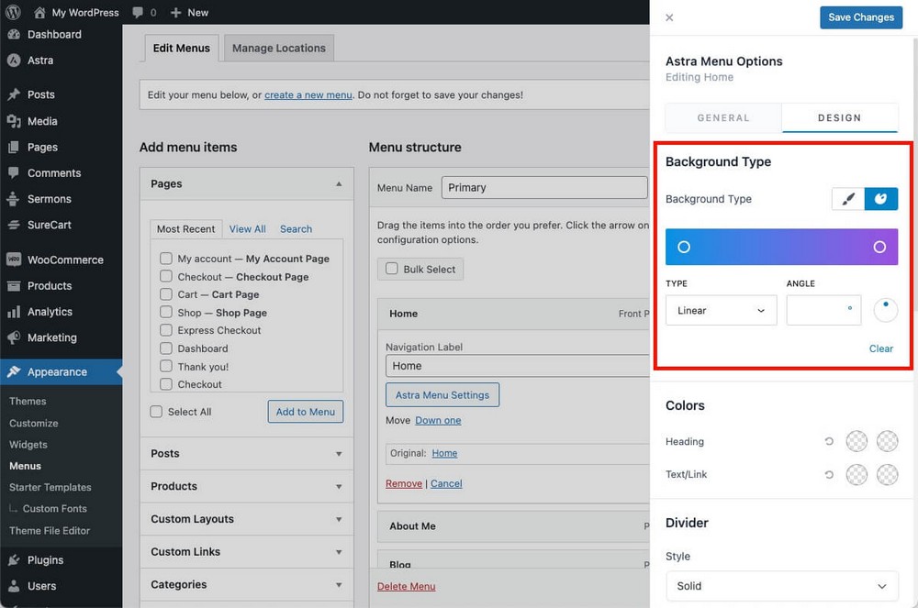Viewport: 918px width, 608px height.
Task: Open Astra Menu Settings button
Action: pyautogui.click(x=442, y=394)
